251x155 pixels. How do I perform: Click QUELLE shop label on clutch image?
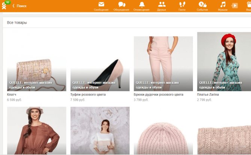click(31, 85)
